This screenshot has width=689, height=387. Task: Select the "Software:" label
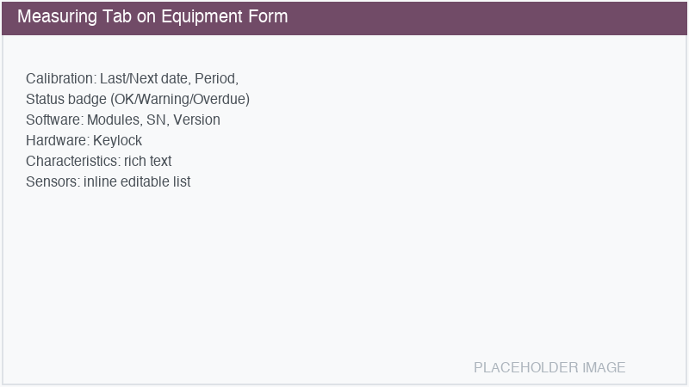[54, 120]
